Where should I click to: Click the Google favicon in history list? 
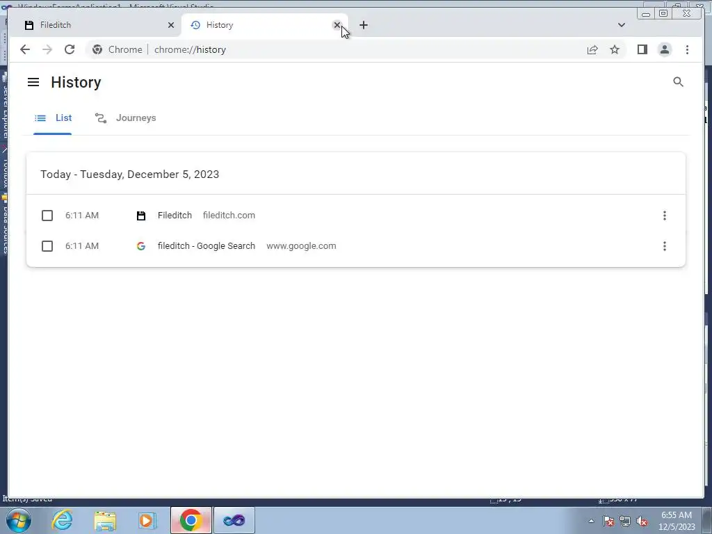pos(141,246)
